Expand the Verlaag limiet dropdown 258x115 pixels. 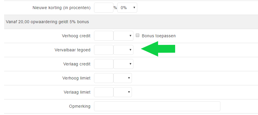coord(123,92)
